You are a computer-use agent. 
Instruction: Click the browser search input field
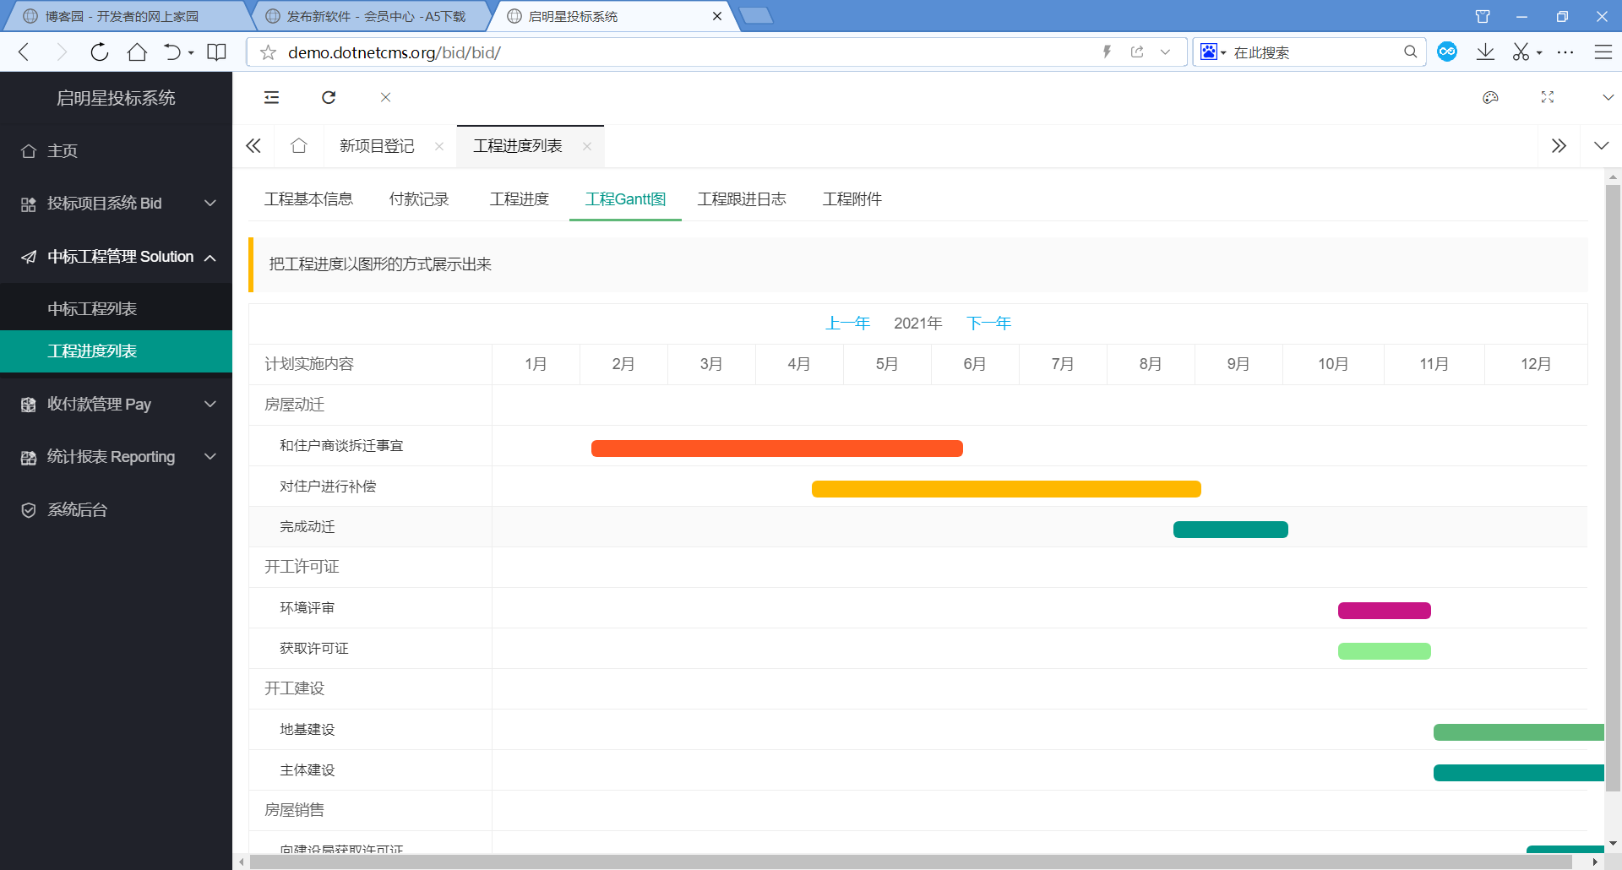(1314, 52)
